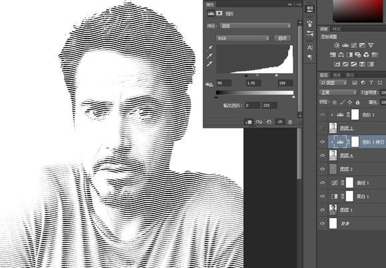The height and width of the screenshot is (268, 386).
Task: Click the input shadow value field showing 99
Action: (x=224, y=83)
